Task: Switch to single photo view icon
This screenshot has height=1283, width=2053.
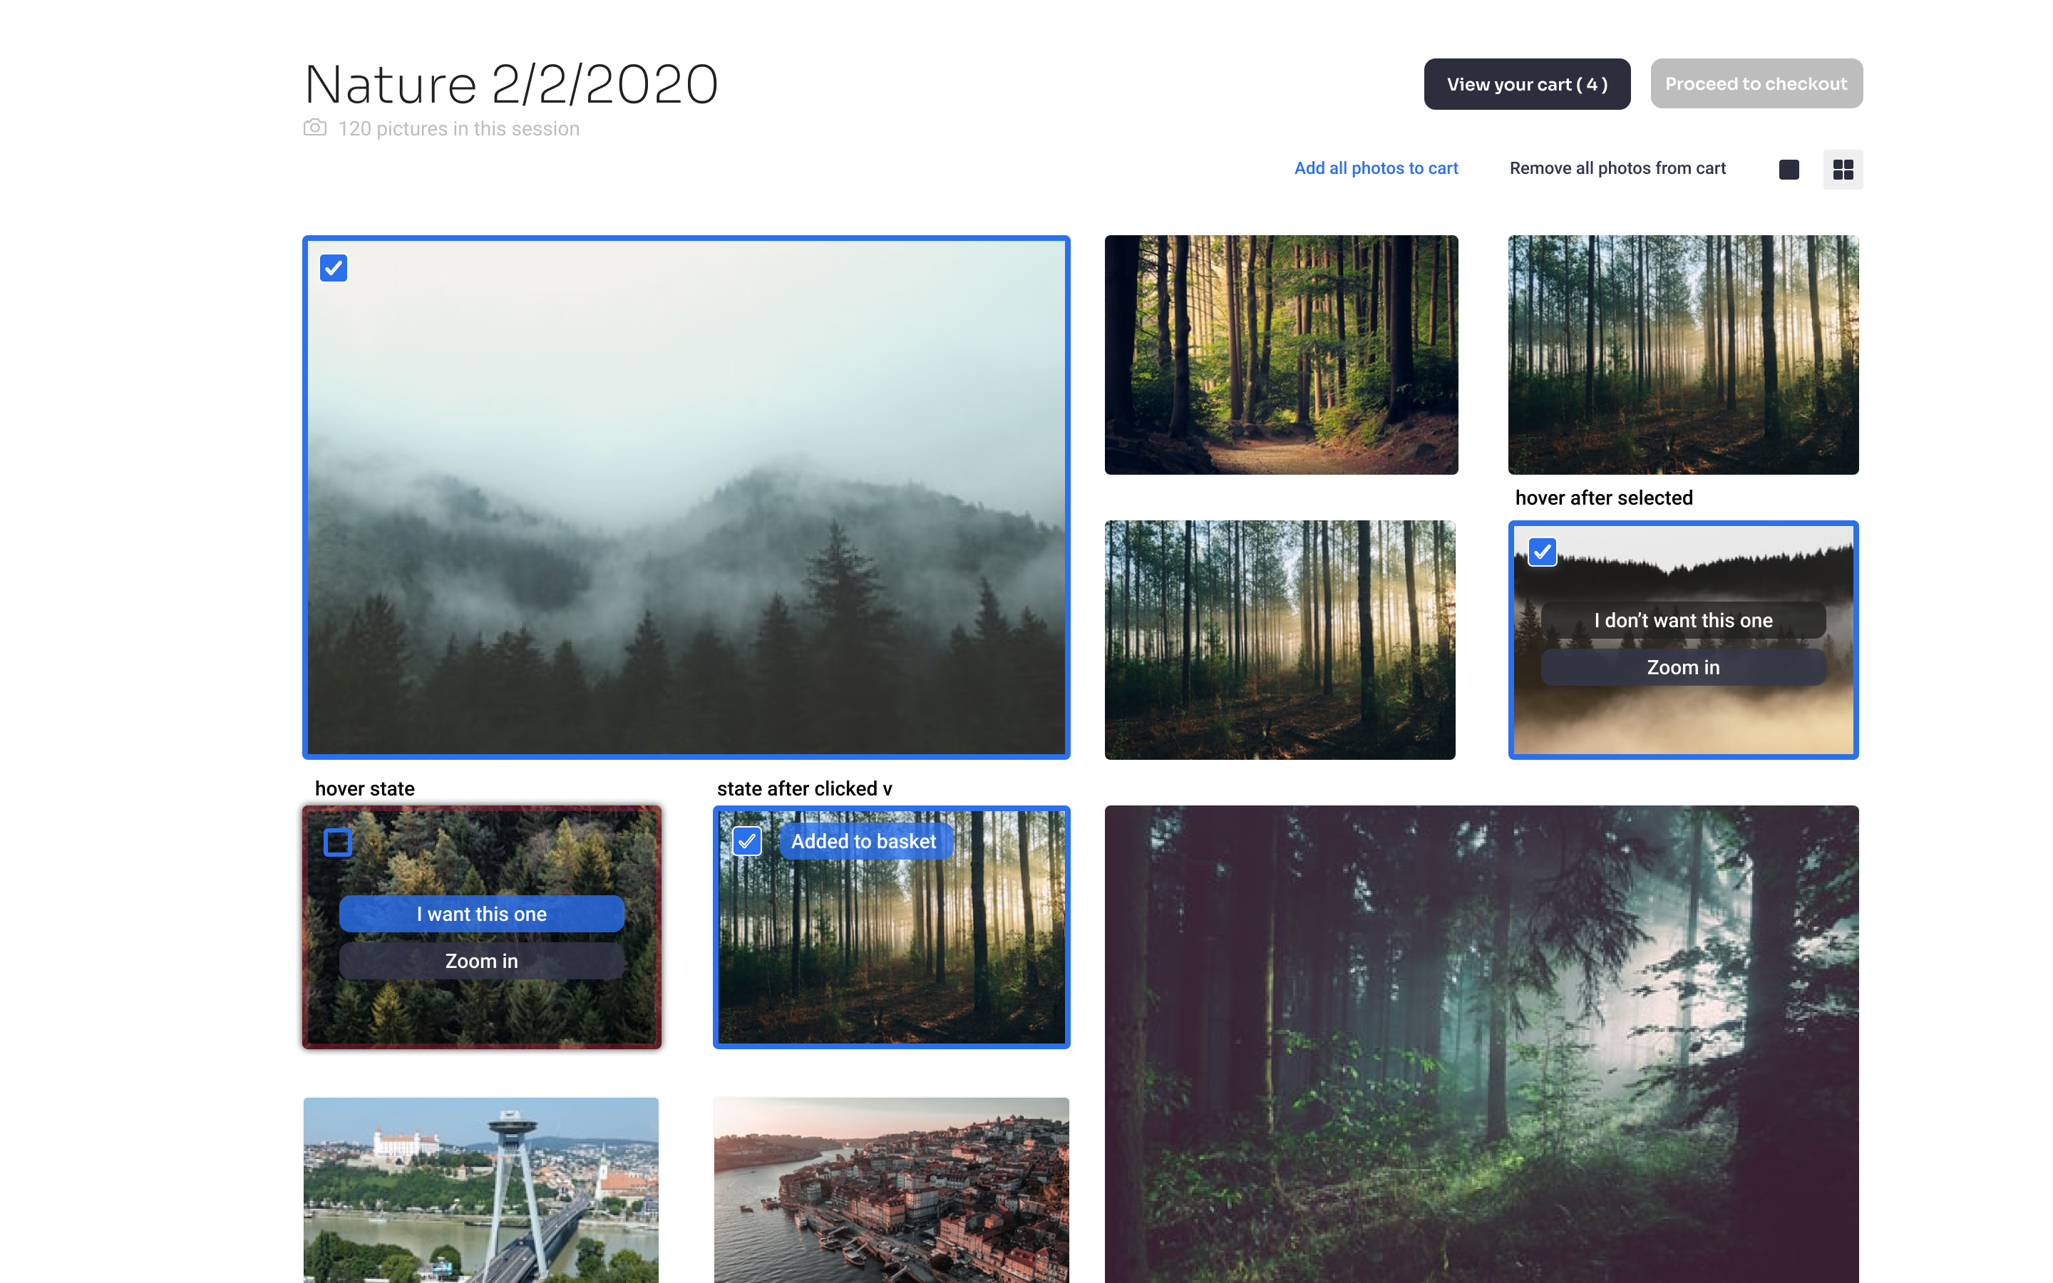Action: pyautogui.click(x=1789, y=170)
